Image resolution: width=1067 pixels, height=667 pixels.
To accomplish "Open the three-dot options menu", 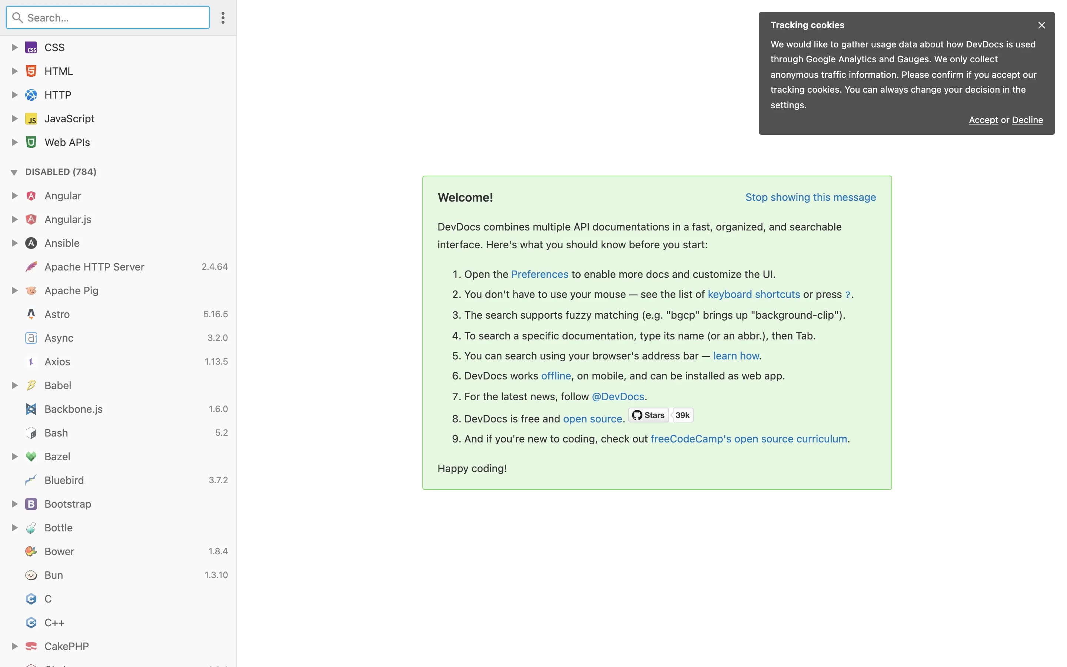I will coord(223,18).
